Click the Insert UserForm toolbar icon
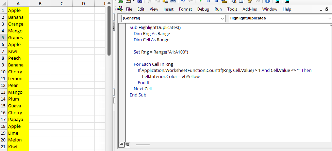Image resolution: width=332 pixels, height=151 pixels. 128,1
